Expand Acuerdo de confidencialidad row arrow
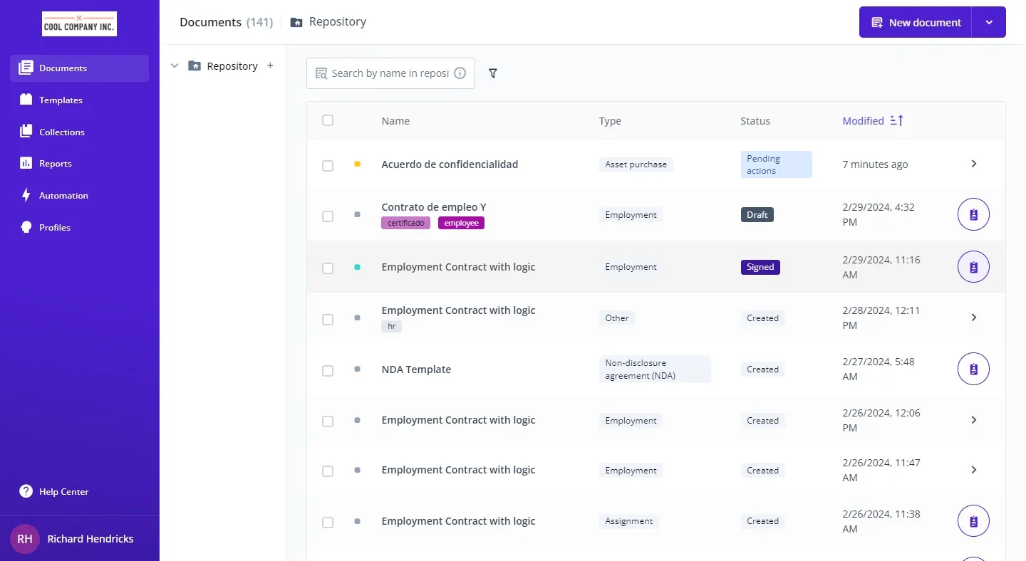 pyautogui.click(x=973, y=164)
